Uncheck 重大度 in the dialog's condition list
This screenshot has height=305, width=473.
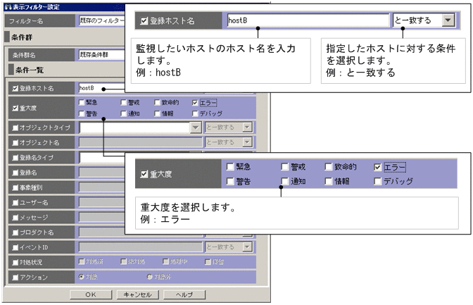(x=15, y=108)
